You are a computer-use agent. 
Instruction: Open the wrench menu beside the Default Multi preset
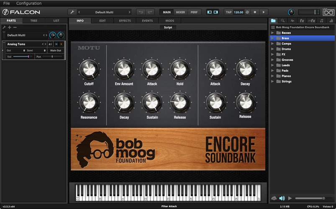click(72, 12)
